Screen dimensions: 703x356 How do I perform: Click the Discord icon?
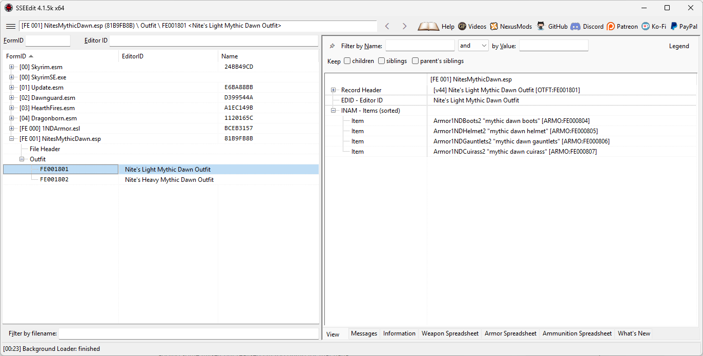pos(575,26)
